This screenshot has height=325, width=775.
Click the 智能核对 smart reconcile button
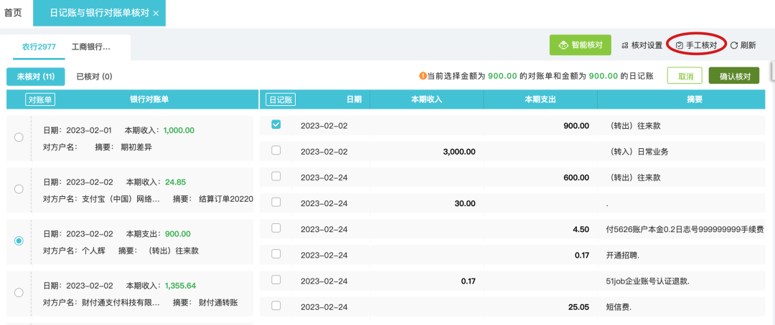pos(580,45)
